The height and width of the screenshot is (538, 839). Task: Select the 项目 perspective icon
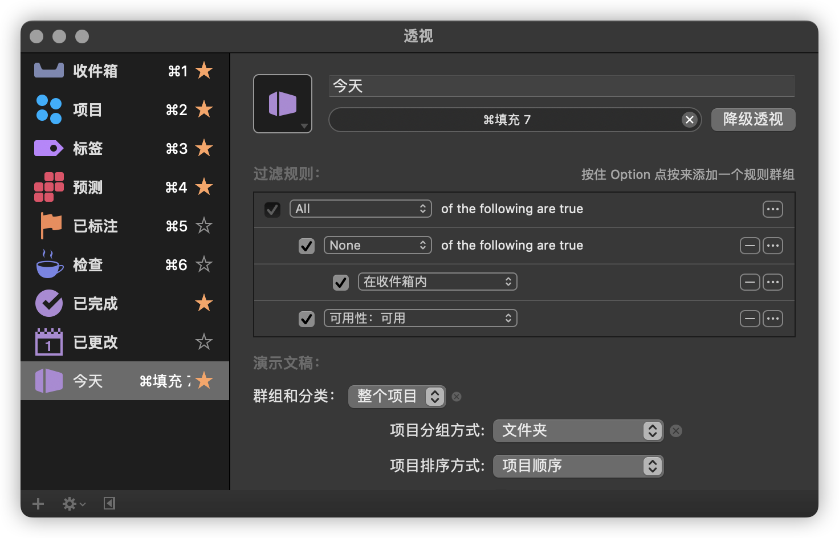tap(48, 109)
